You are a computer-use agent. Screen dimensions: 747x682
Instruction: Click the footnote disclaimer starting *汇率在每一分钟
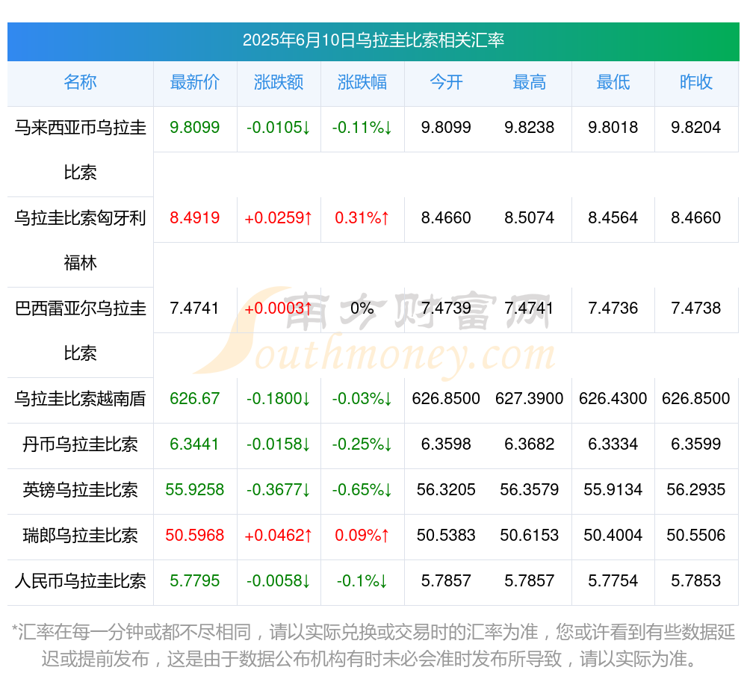(373, 645)
